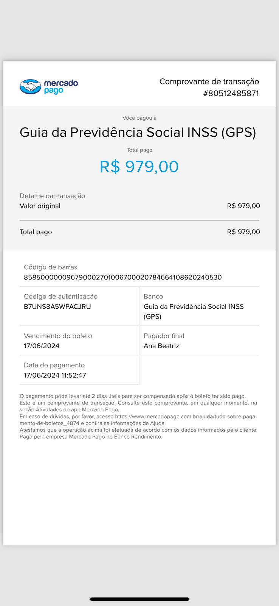Select the payer name Ana Beatriz
Screen dimensions: 279x606
tap(161, 346)
